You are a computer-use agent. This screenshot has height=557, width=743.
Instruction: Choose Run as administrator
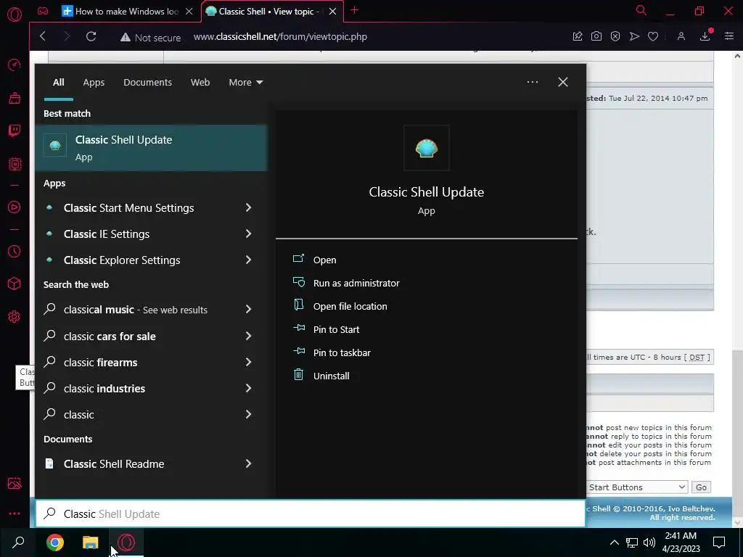point(356,284)
